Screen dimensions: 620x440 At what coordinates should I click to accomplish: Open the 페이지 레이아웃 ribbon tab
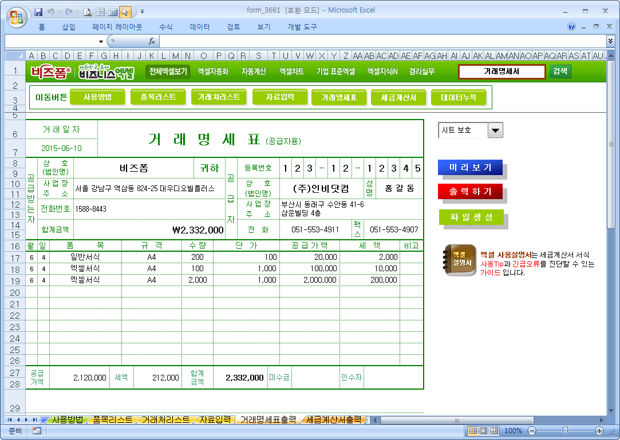(x=117, y=27)
